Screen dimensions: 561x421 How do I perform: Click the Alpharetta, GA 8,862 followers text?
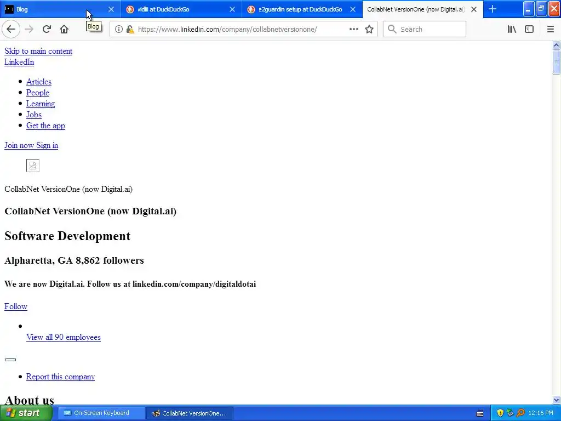click(x=74, y=260)
